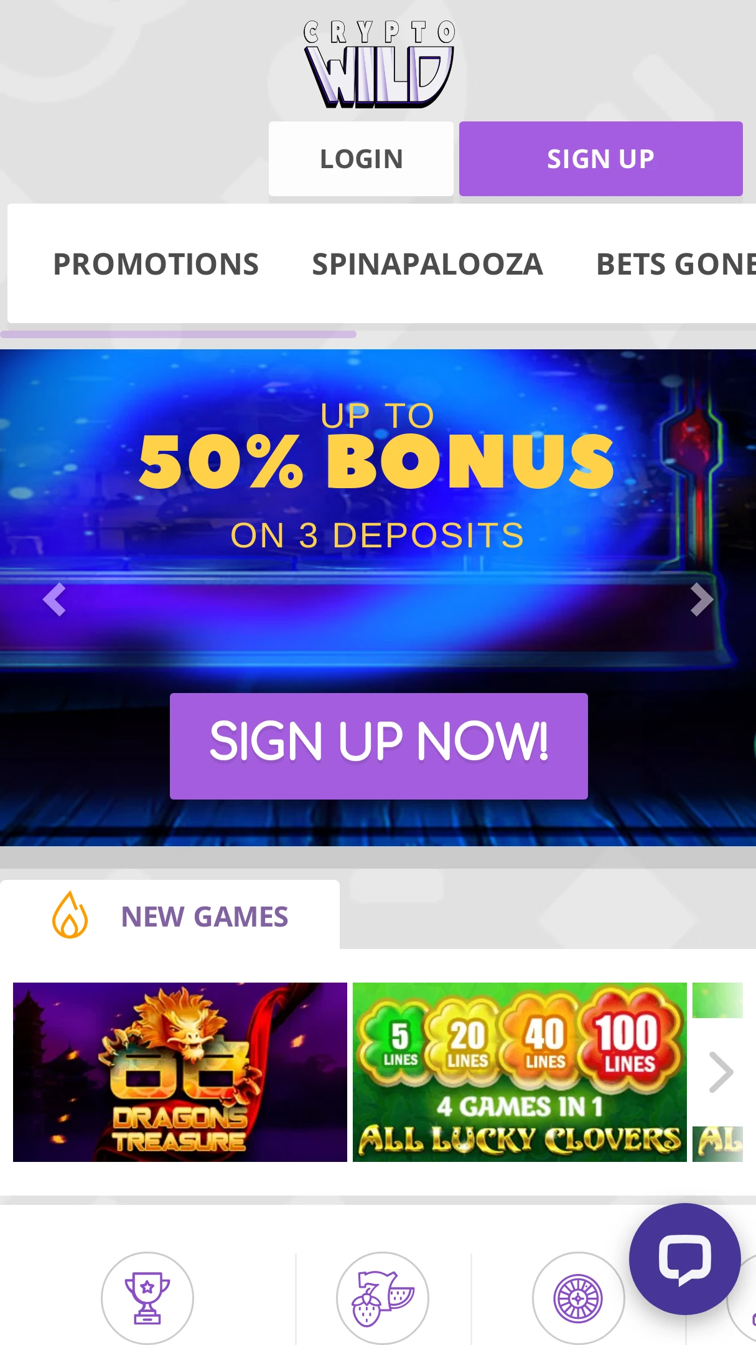Open the Promotions menu item
The height and width of the screenshot is (1345, 756).
pos(156,264)
